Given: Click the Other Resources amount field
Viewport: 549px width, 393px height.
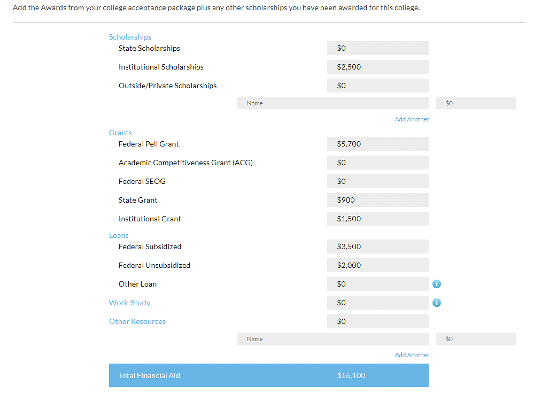Looking at the screenshot, I should [x=378, y=321].
